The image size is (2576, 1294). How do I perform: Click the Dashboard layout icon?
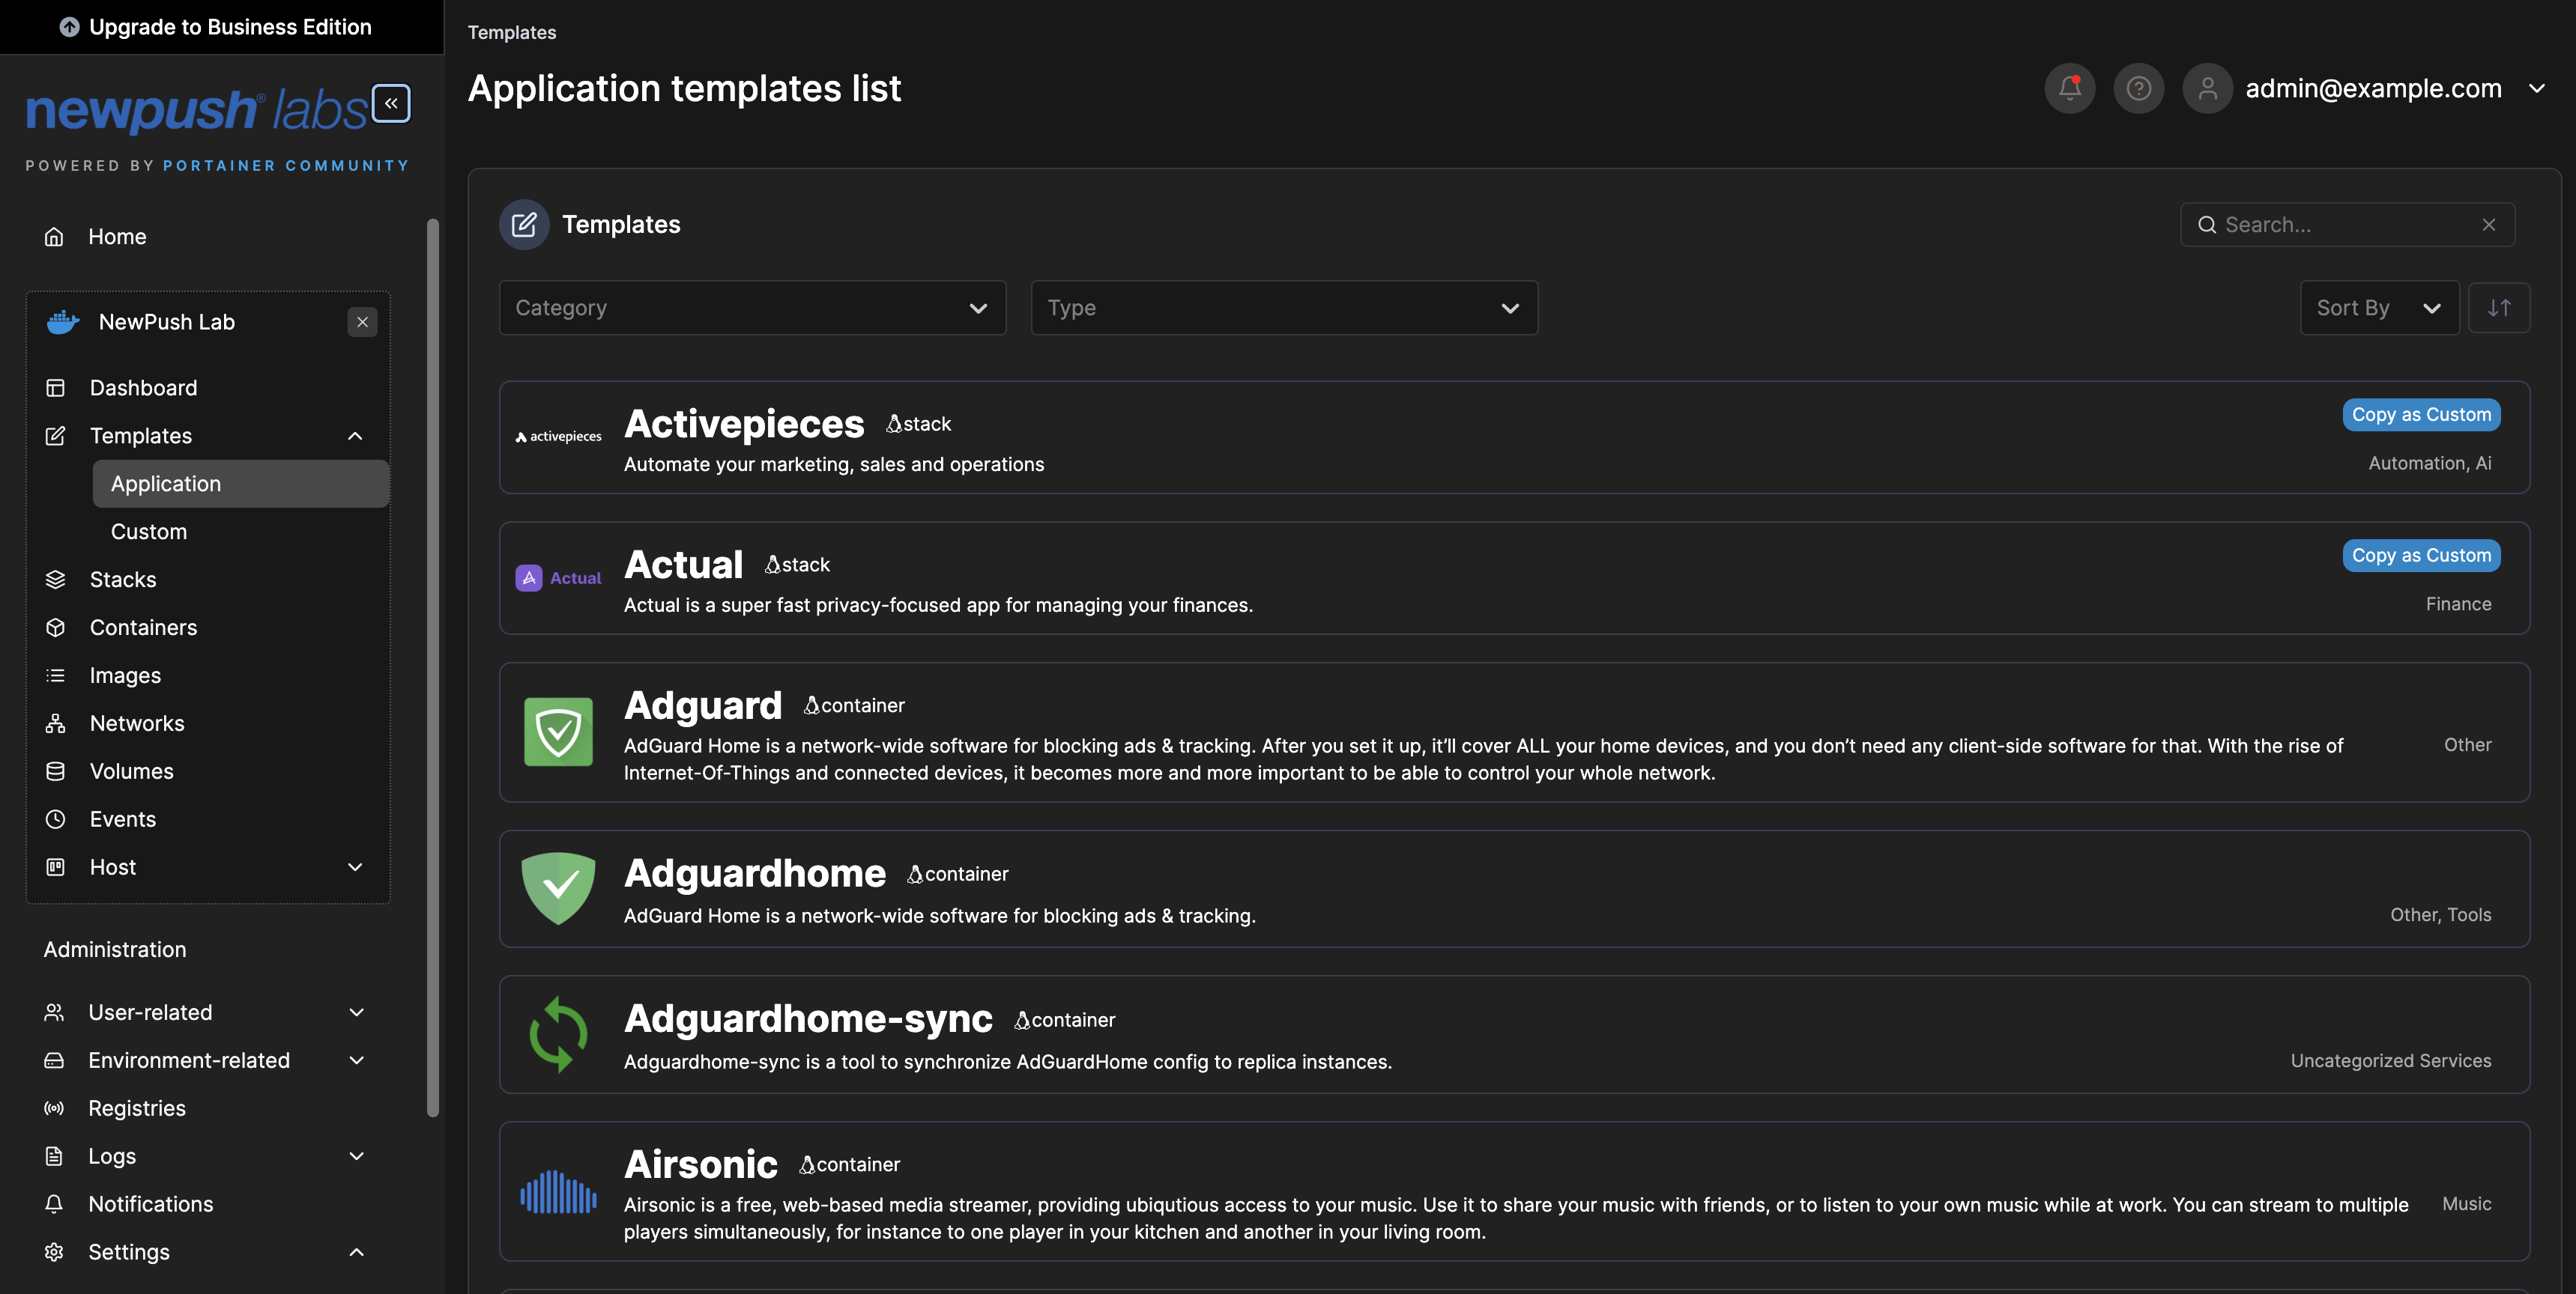pos(55,388)
